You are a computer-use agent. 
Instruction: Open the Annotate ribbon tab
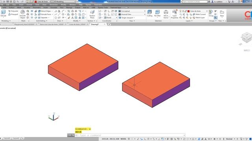pyautogui.click(x=54, y=7)
